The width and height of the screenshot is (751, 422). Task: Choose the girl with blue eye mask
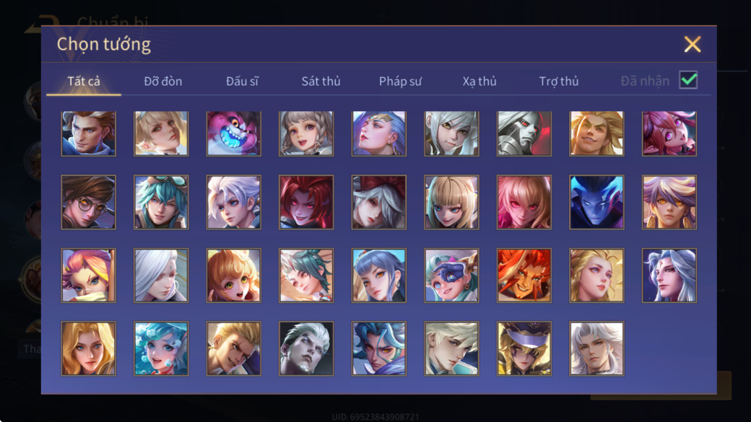tap(451, 275)
